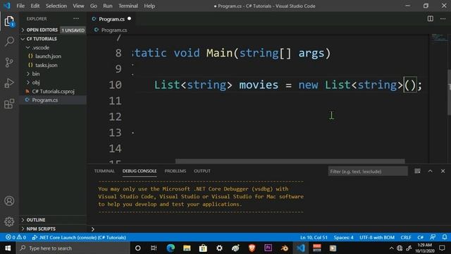Open Windows Settings gear on taskbar
The image size is (451, 254).
tap(219, 248)
